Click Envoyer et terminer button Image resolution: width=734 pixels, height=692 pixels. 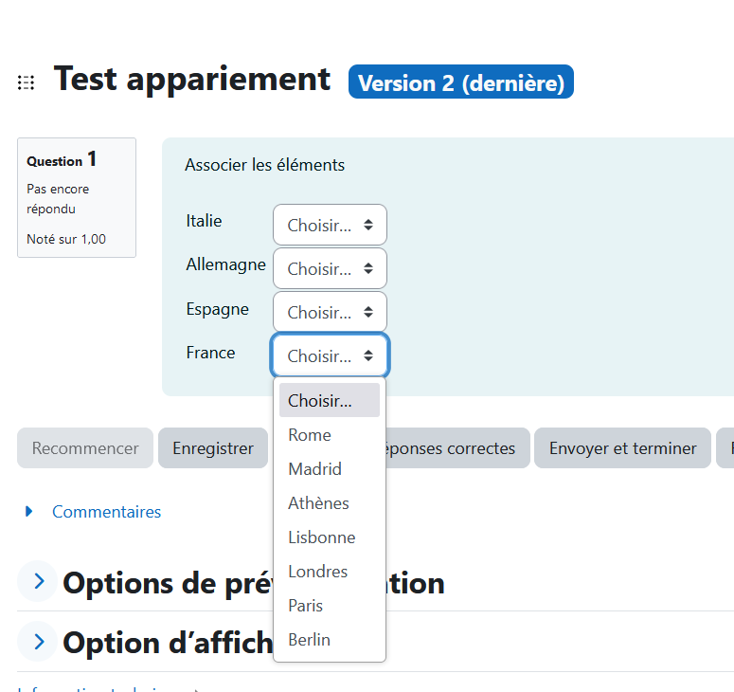click(x=622, y=447)
